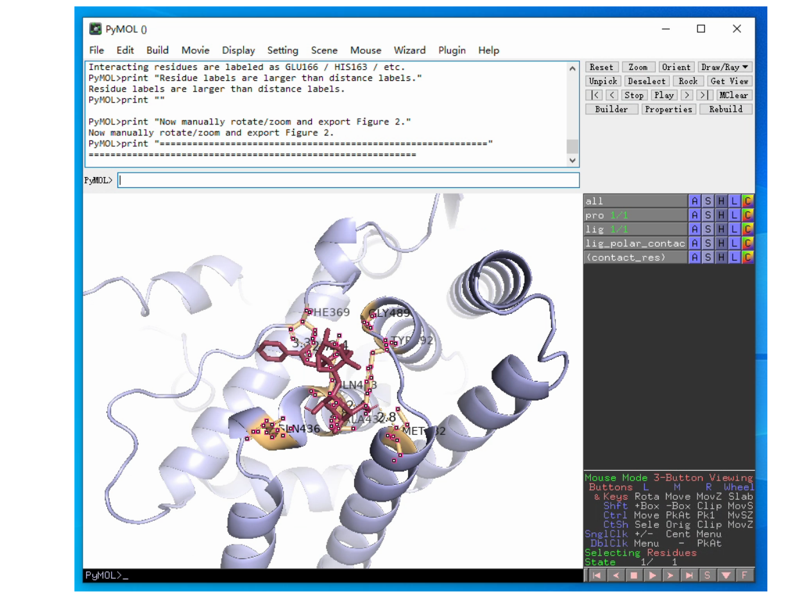Open the File menu
Image resolution: width=811 pixels, height=603 pixels.
[96, 50]
